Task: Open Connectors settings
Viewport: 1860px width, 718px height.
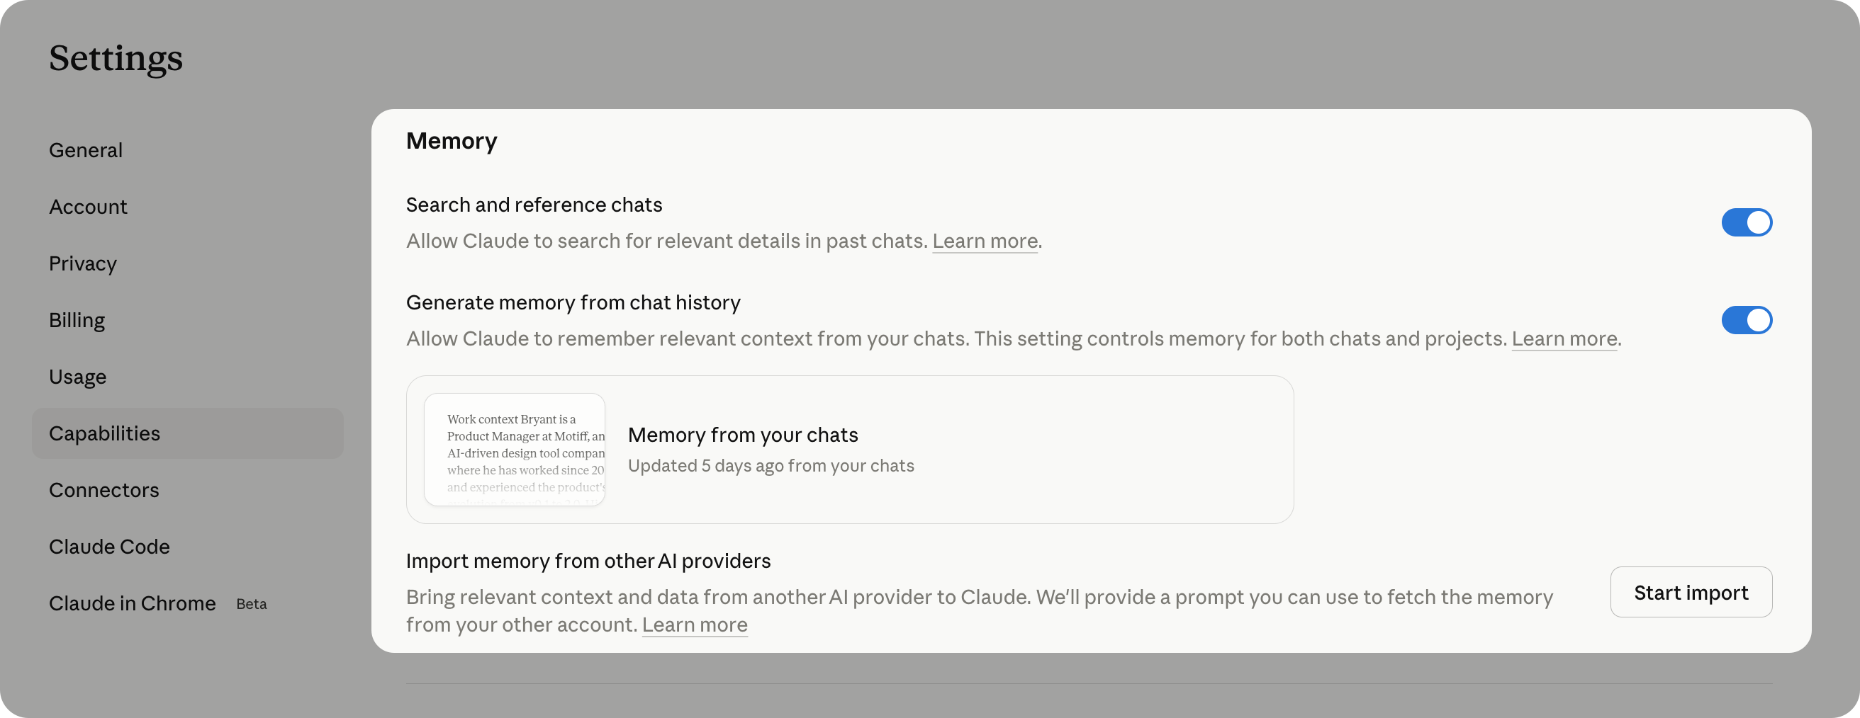Action: pyautogui.click(x=103, y=490)
